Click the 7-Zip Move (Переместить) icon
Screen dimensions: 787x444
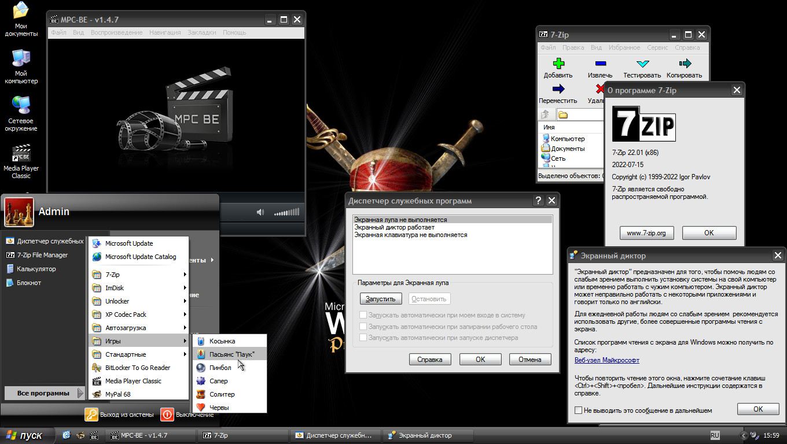pos(558,89)
